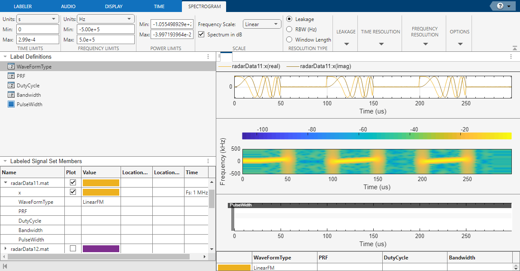
Task: Collapse the toolstrip ribbon arrow
Action: tap(514, 48)
